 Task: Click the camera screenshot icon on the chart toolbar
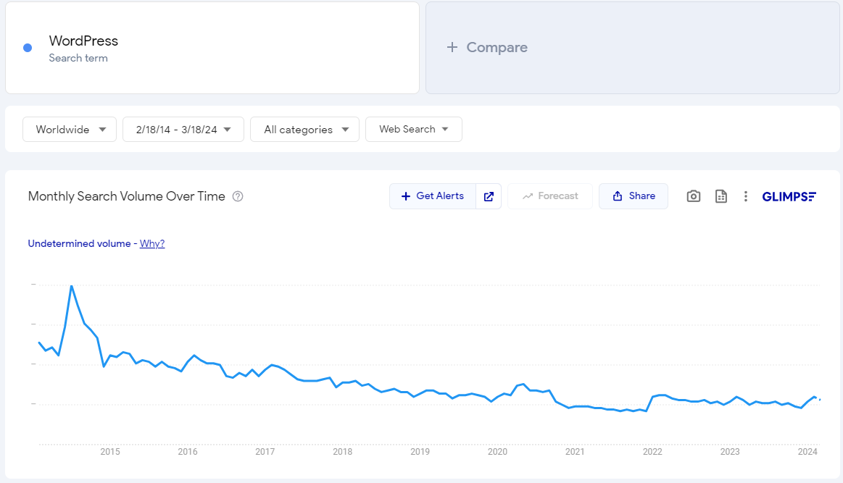point(693,196)
